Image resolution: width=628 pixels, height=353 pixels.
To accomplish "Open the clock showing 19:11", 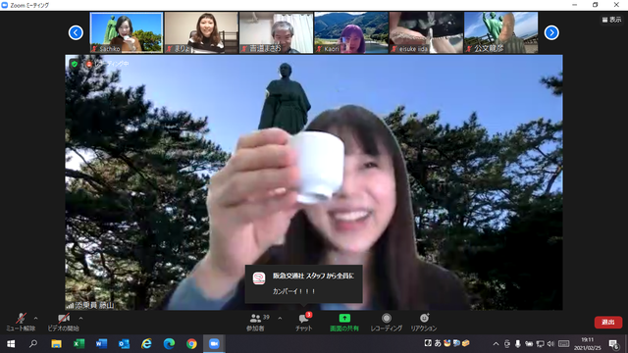I will click(x=588, y=344).
